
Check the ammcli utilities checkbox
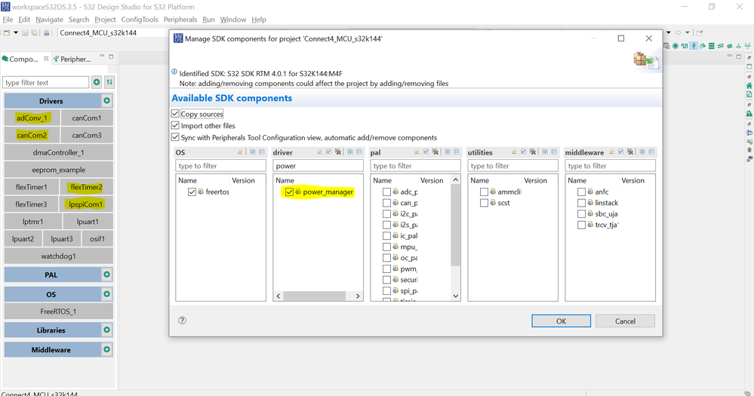[485, 192]
